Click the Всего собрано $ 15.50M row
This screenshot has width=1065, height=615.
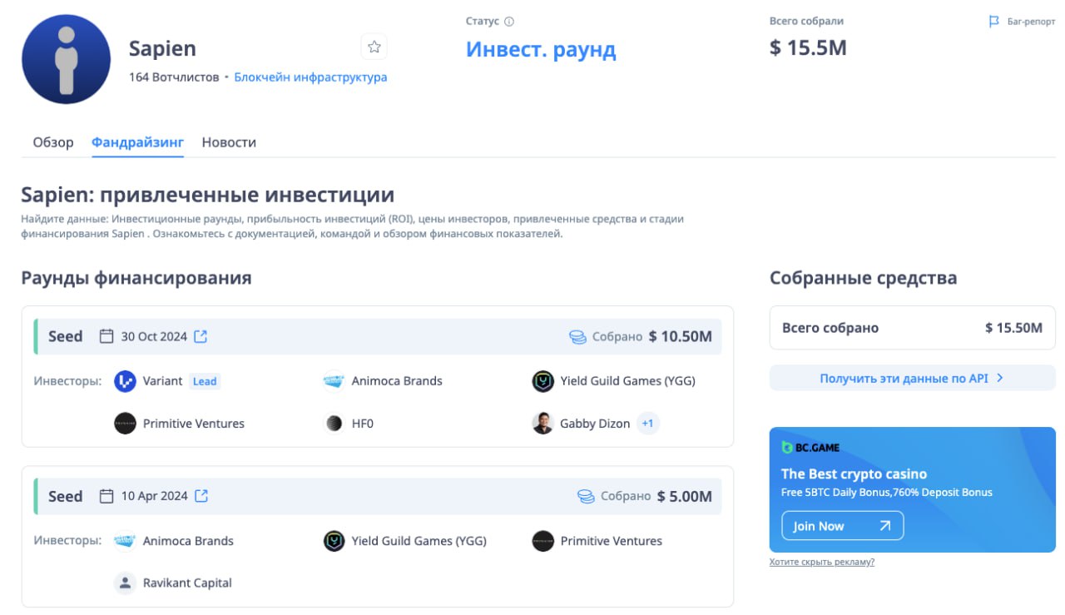[912, 328]
